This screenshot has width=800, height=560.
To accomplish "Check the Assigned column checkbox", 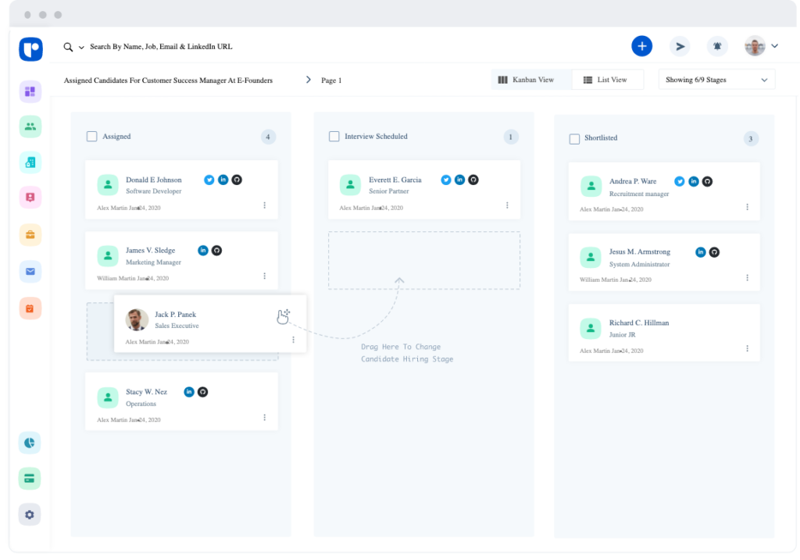I will pyautogui.click(x=92, y=137).
